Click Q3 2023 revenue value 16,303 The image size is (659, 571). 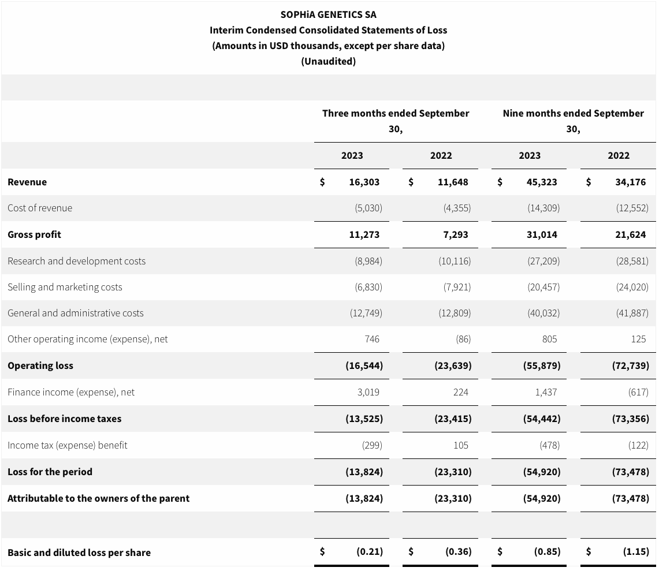coord(364,182)
